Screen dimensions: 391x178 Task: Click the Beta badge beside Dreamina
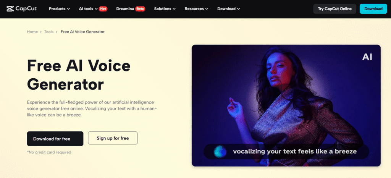point(140,9)
